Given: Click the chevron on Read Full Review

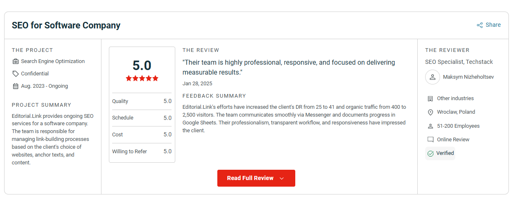Looking at the screenshot, I should click(282, 178).
